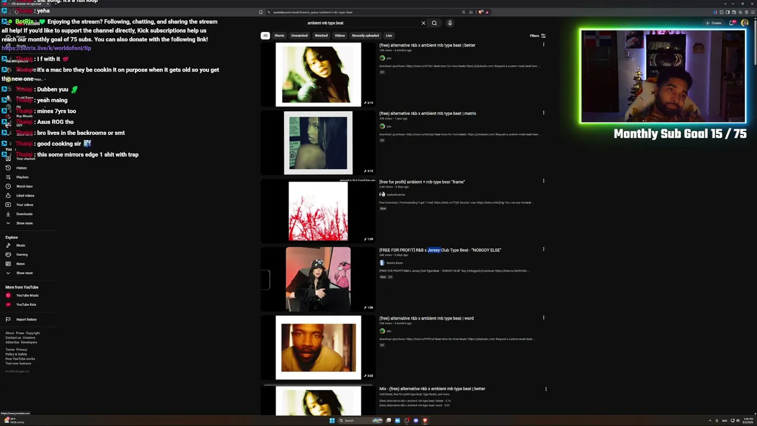Open 'ambient mb type beat | word' video title
This screenshot has height=426, width=757.
coord(426,318)
